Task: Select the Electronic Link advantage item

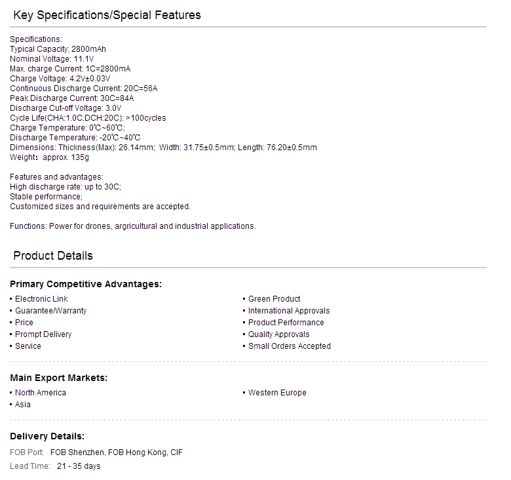Action: tap(41, 299)
